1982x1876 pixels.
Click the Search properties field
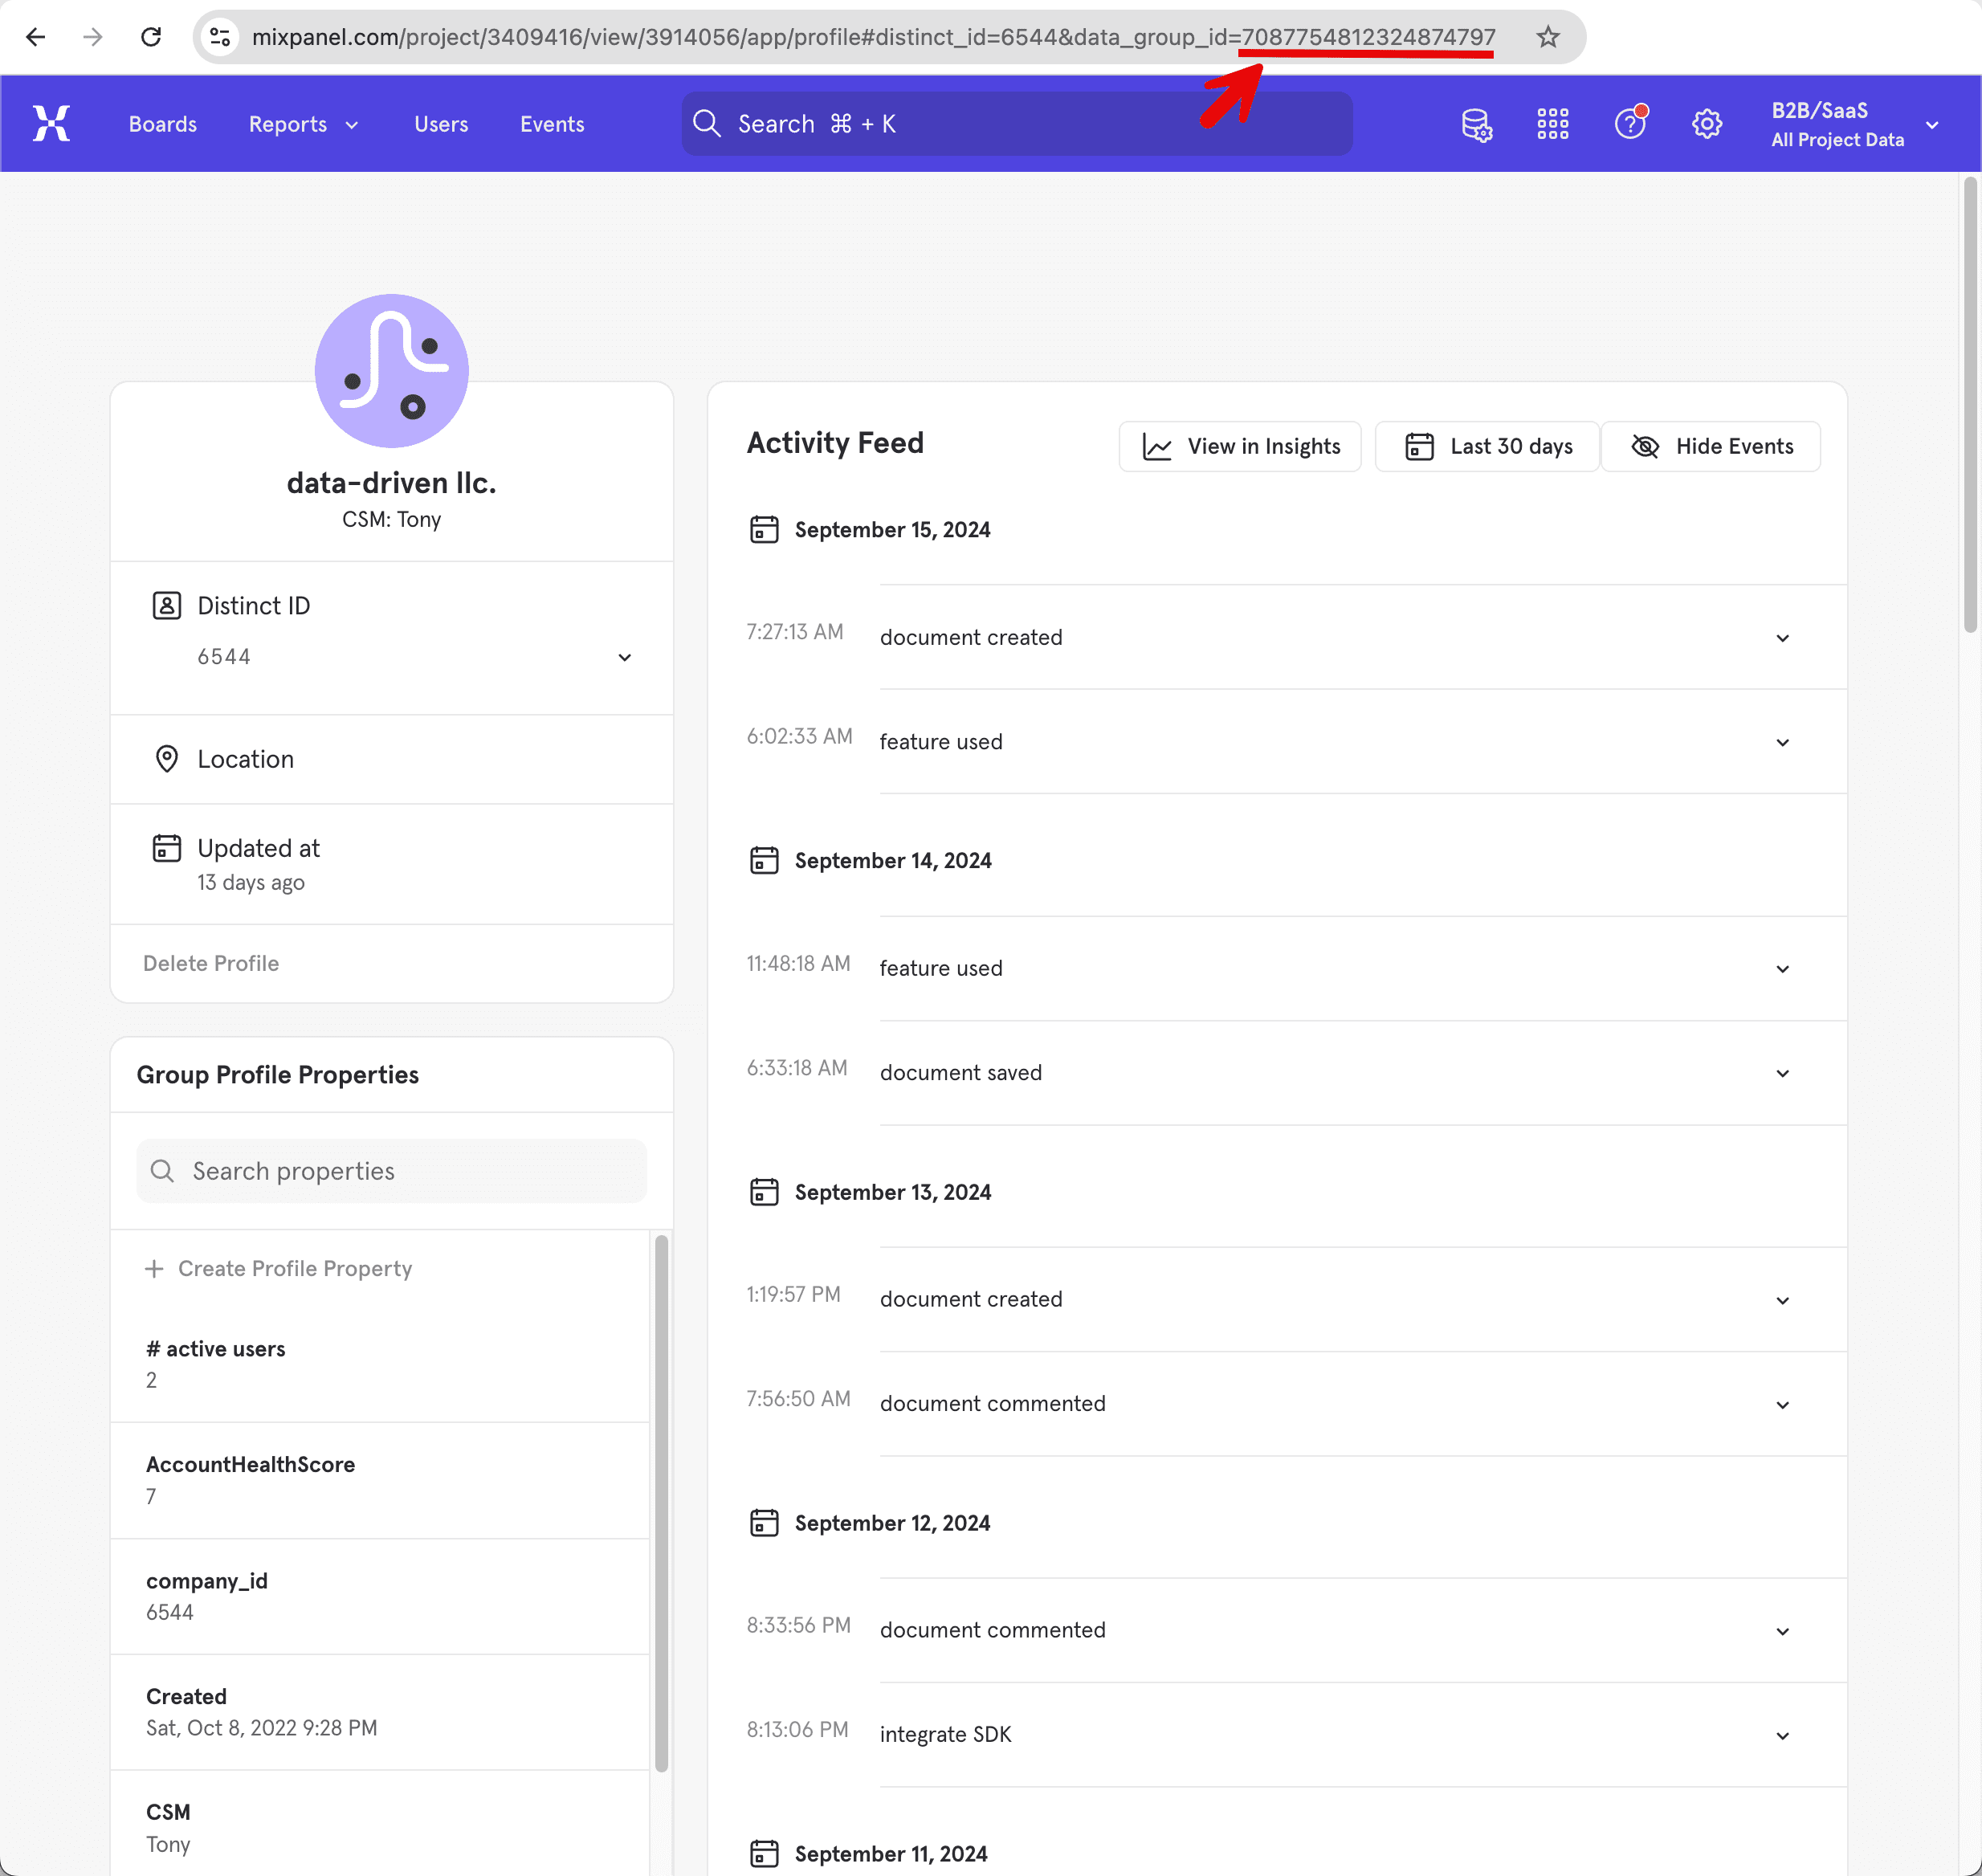pos(391,1171)
